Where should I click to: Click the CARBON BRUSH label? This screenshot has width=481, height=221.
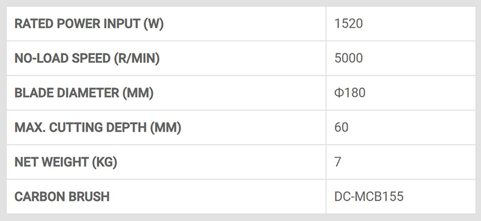[62, 196]
